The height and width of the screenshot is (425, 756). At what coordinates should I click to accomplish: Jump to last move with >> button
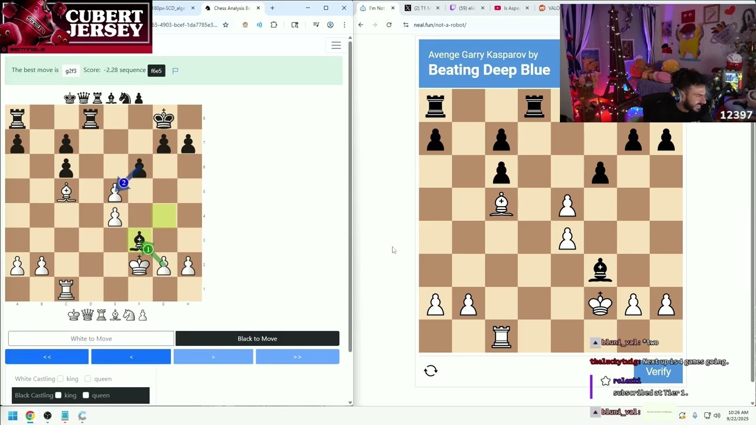298,357
